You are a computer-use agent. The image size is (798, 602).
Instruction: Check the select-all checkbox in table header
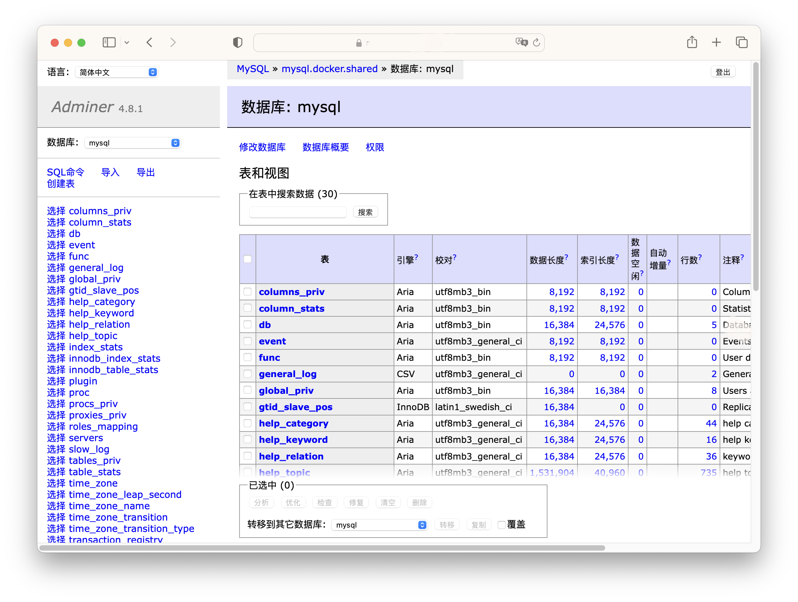coord(248,259)
